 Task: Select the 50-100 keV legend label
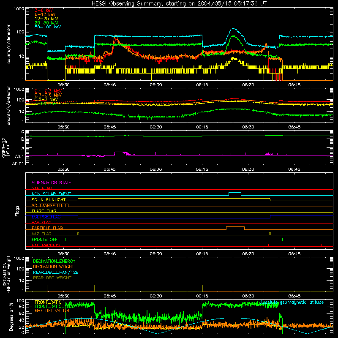pos(48,27)
